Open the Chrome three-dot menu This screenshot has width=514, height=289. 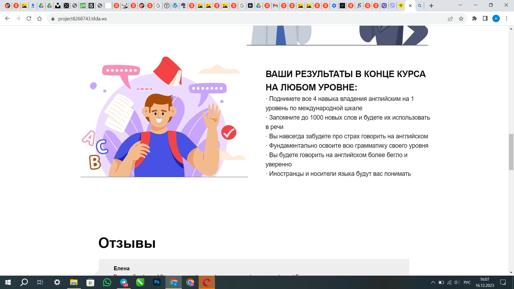coord(506,18)
